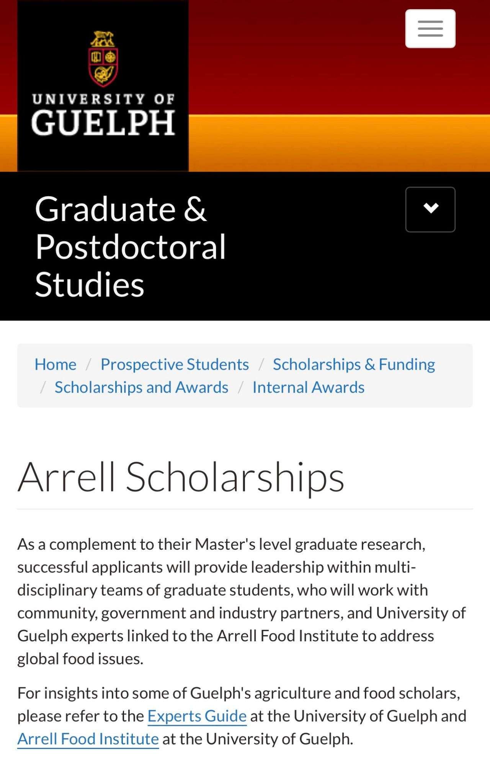Viewport: 490px width, 757px height.
Task: Click the University of Guelph crest emblem
Action: [103, 59]
